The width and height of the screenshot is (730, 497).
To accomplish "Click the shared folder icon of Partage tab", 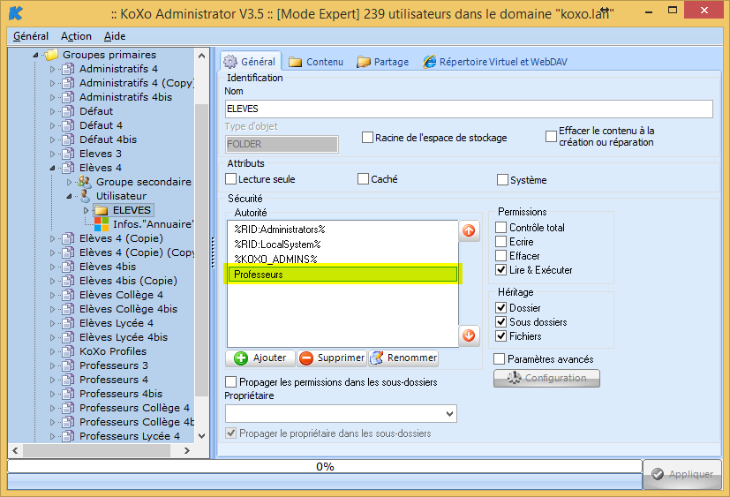I will pos(364,62).
